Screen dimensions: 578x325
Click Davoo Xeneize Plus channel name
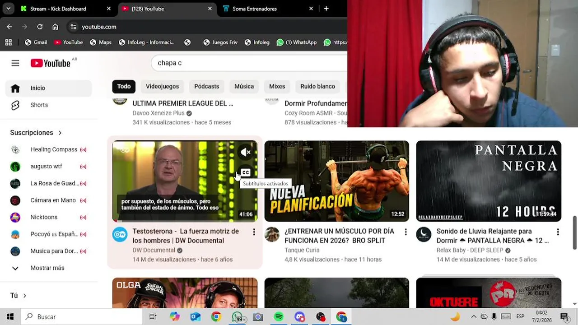158,113
